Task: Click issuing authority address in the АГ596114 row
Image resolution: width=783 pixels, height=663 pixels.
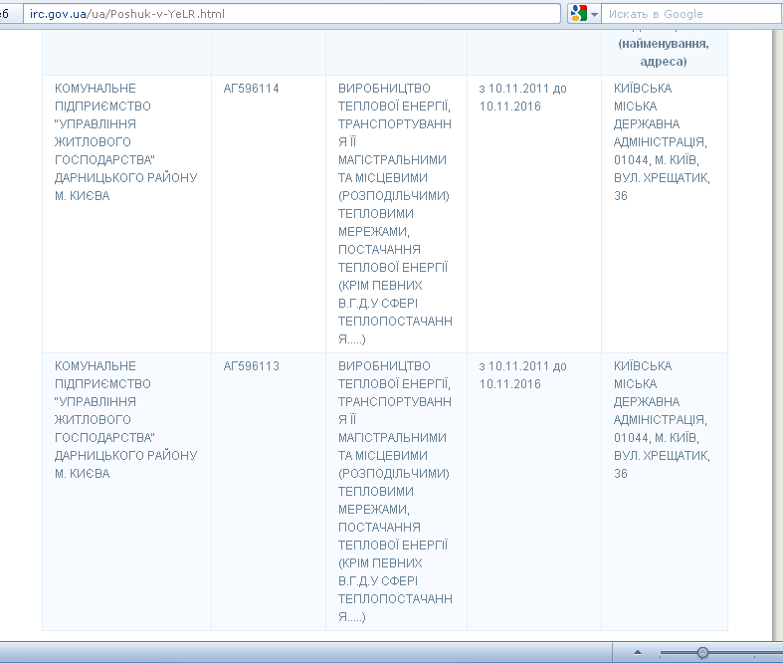Action: tap(662, 142)
